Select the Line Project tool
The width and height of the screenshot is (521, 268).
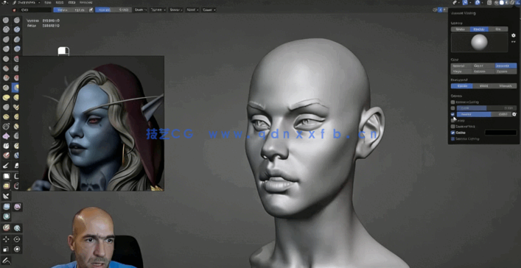tap(6, 196)
